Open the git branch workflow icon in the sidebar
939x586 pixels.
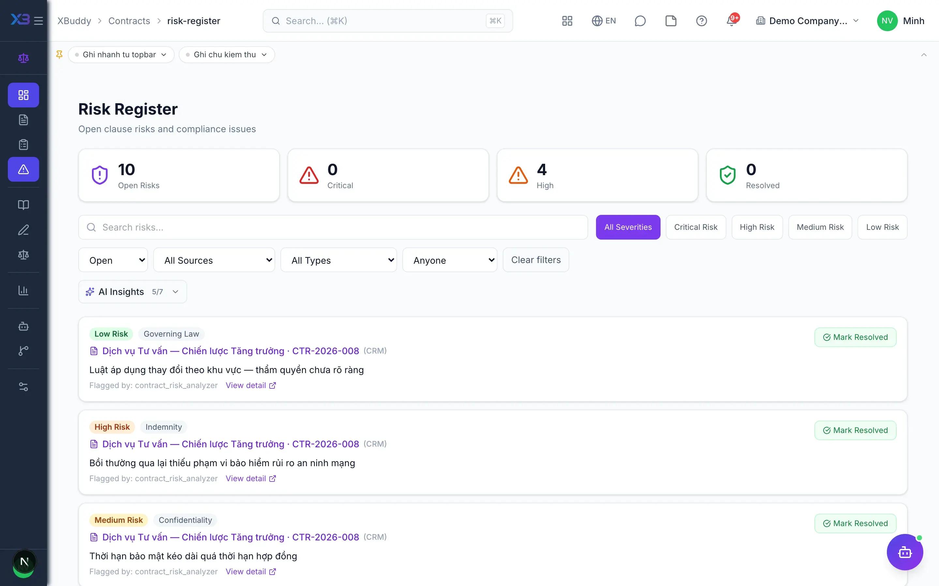tap(23, 351)
